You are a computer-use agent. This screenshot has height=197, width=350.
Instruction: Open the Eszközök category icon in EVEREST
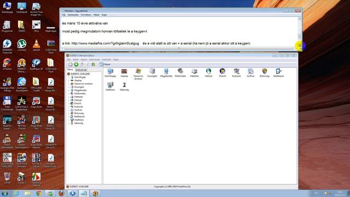coord(236,73)
